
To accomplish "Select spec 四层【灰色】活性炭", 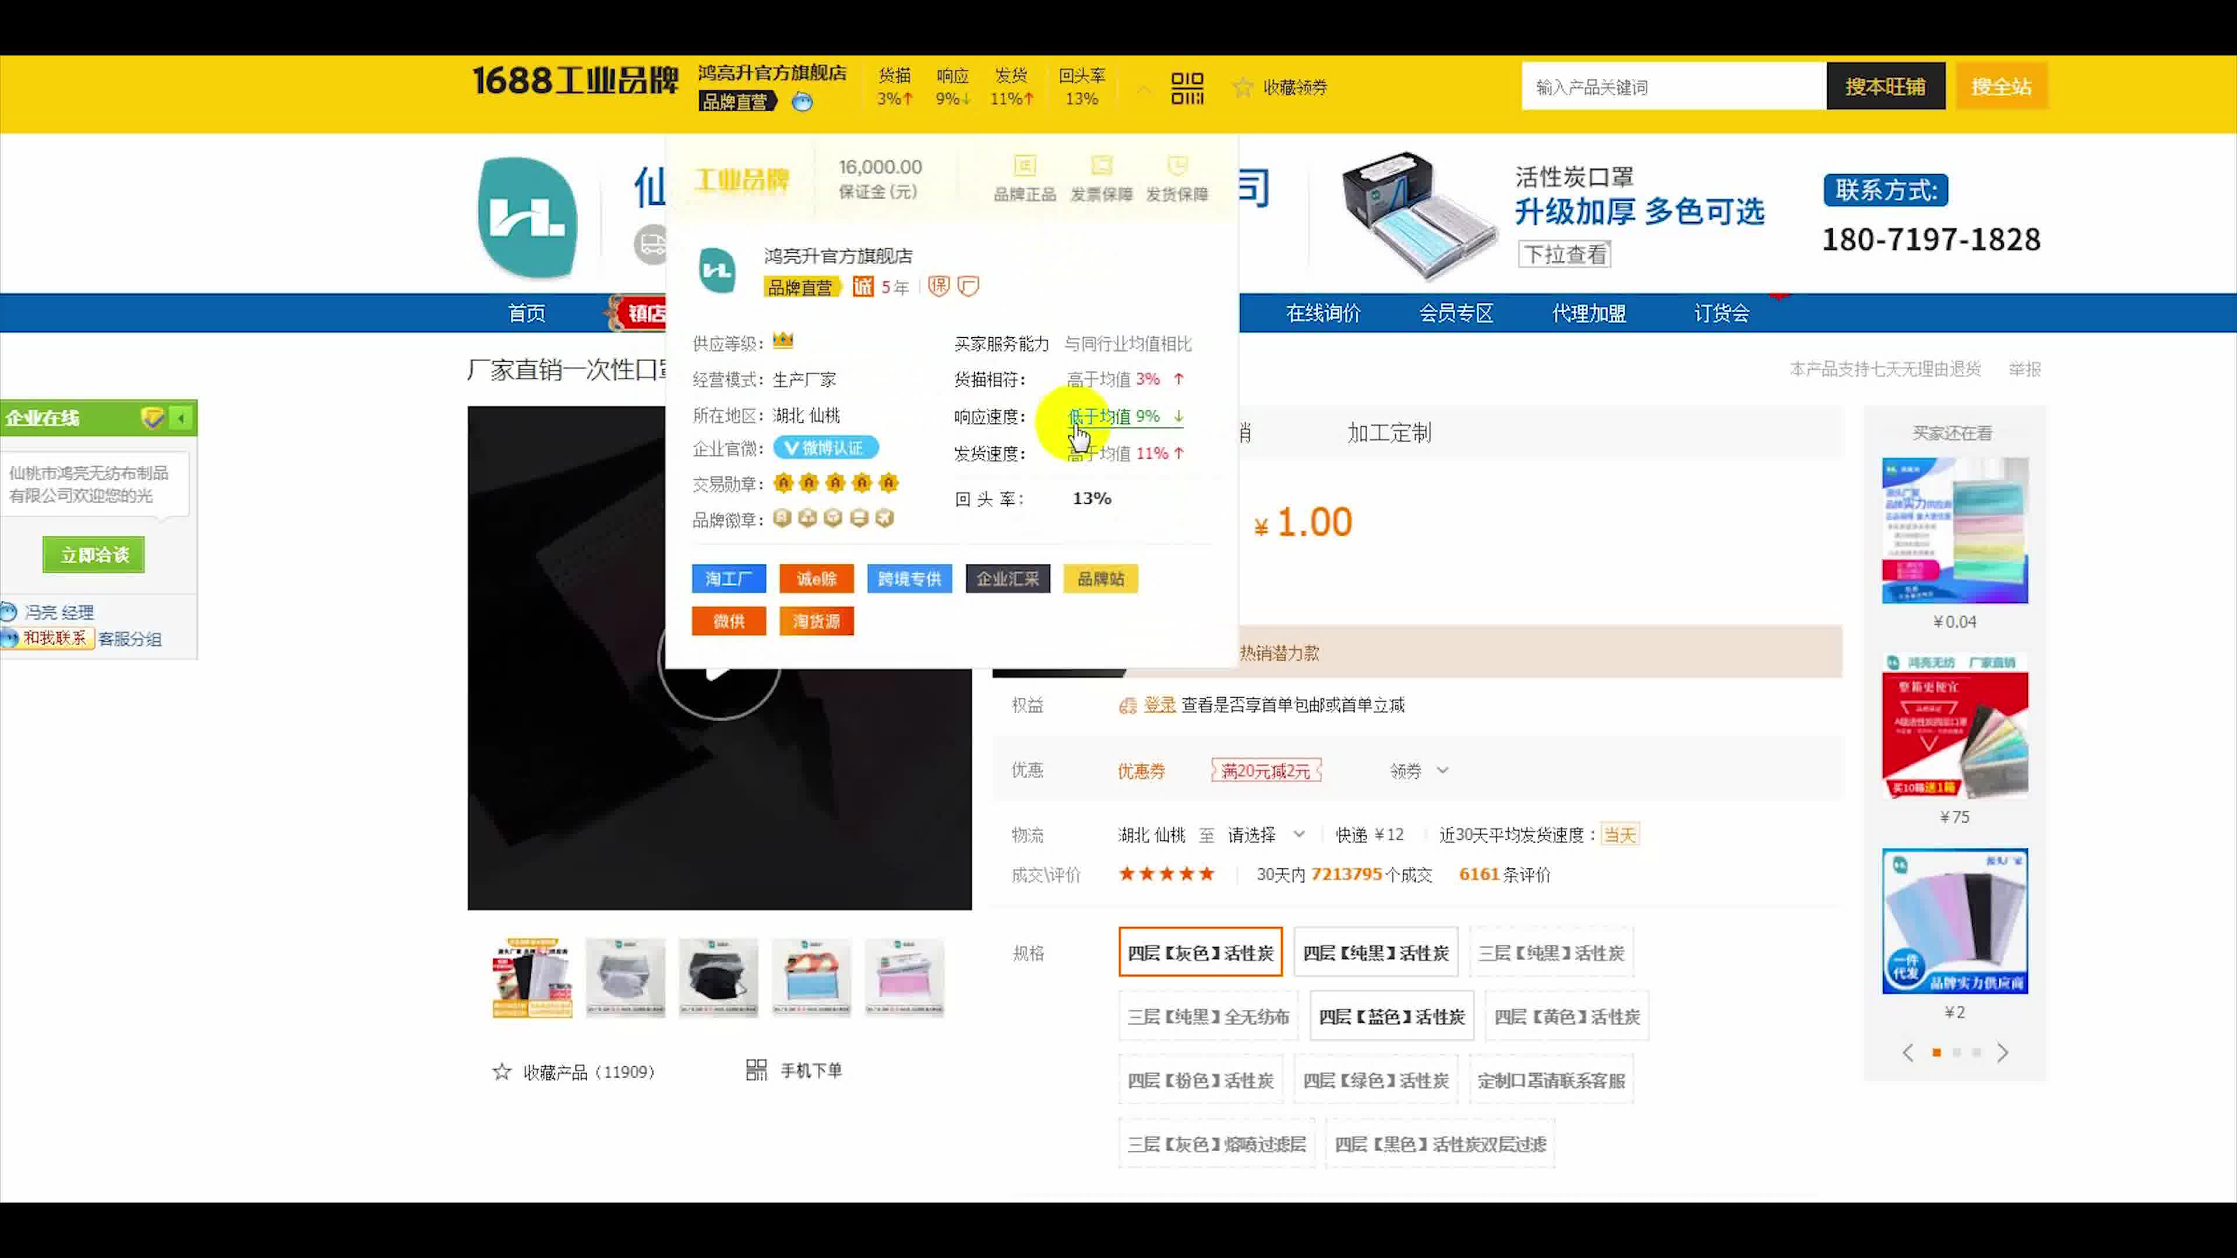I will 1200,952.
